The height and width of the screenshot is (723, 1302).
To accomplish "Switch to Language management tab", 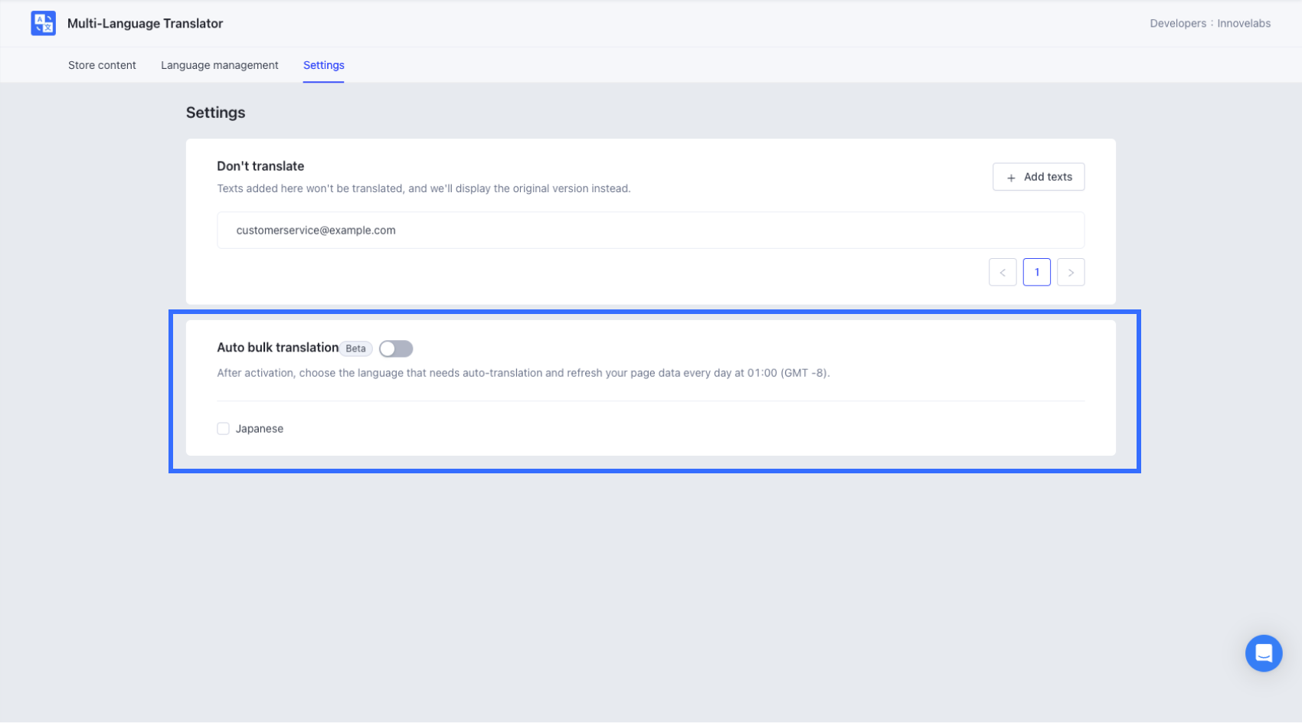I will (220, 65).
